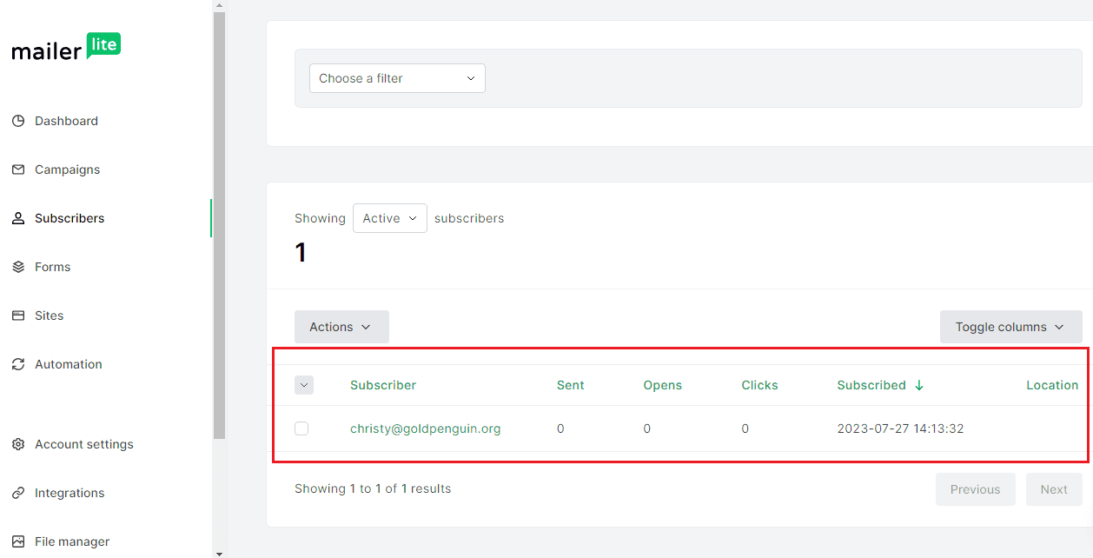
Task: Click the Campaigns envelope icon
Action: pyautogui.click(x=18, y=169)
